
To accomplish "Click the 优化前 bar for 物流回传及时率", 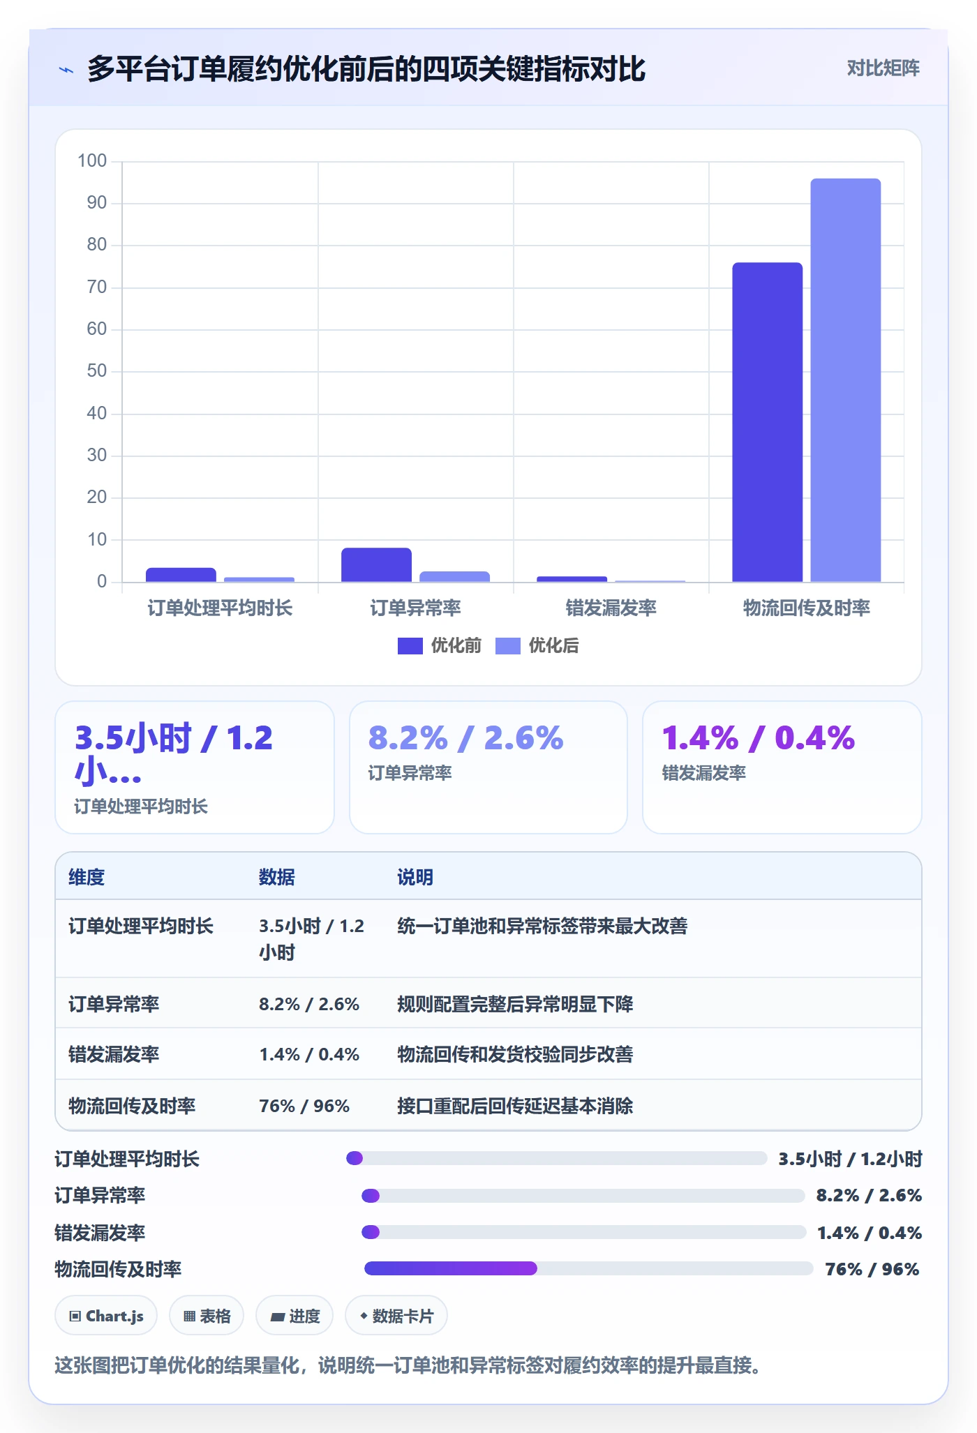I will 767,422.
